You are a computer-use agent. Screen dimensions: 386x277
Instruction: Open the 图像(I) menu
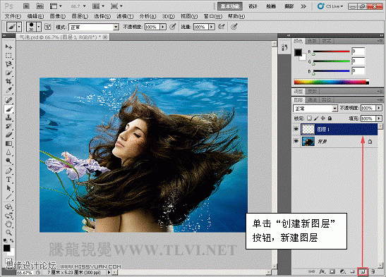click(x=58, y=16)
